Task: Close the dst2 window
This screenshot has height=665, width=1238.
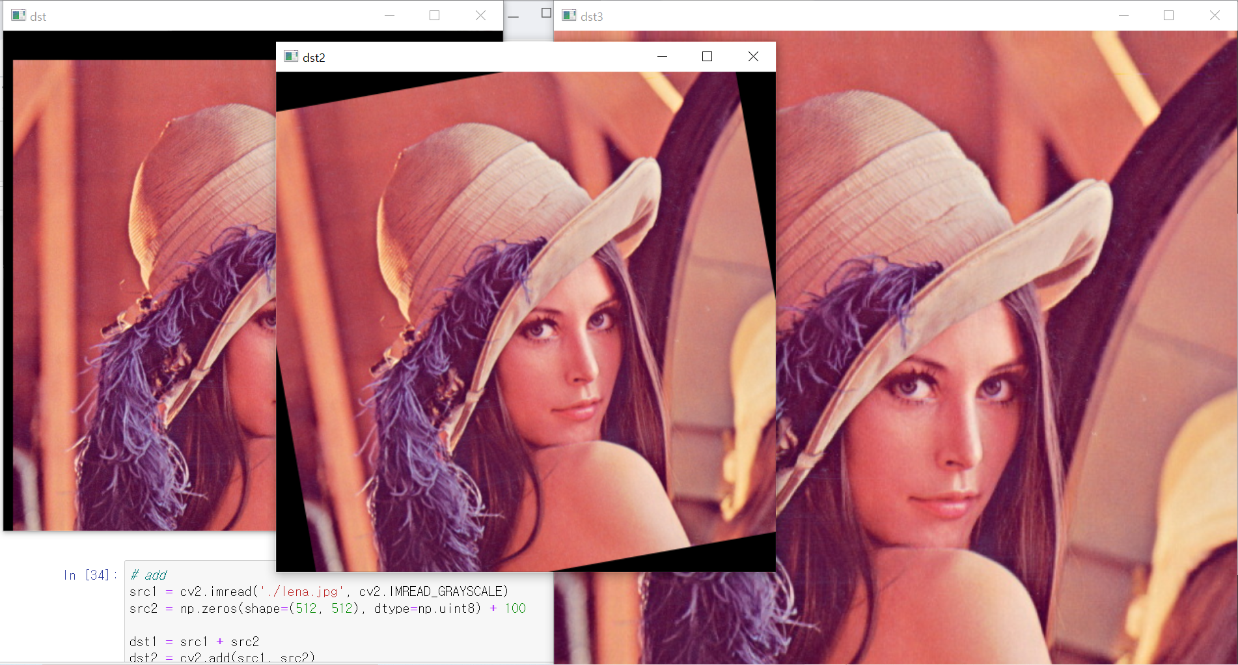Action: coord(753,57)
